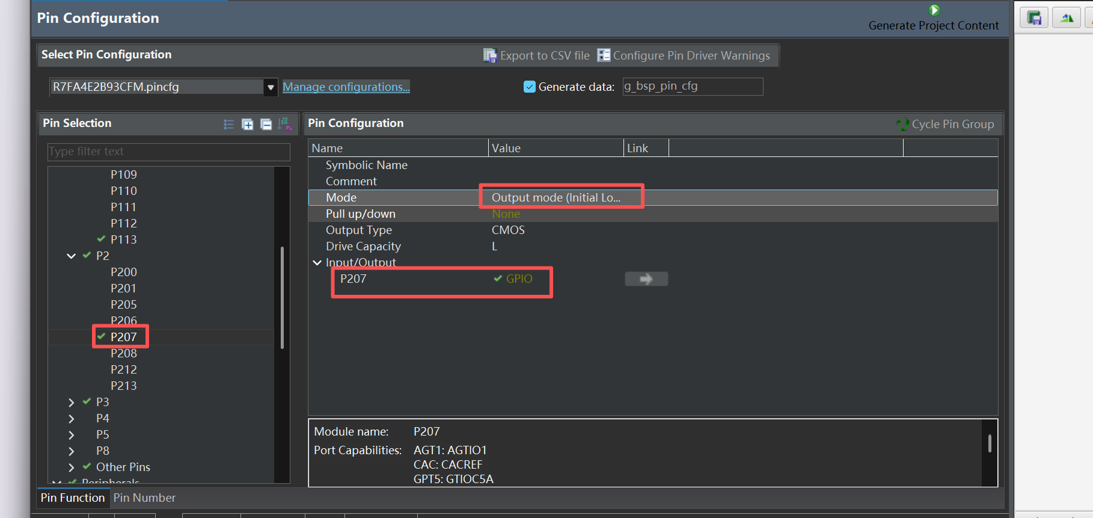The height and width of the screenshot is (518, 1093).
Task: Expand the P8 port group
Action: pyautogui.click(x=71, y=451)
